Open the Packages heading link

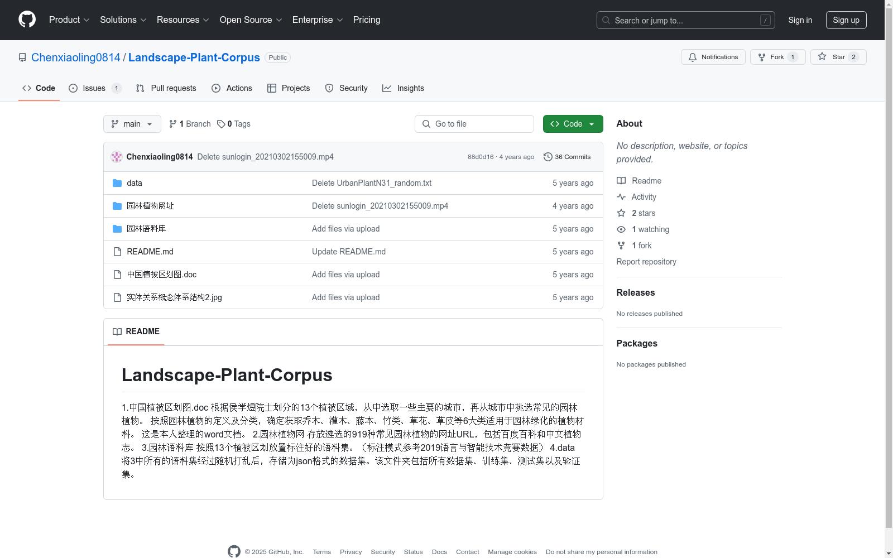pyautogui.click(x=637, y=343)
